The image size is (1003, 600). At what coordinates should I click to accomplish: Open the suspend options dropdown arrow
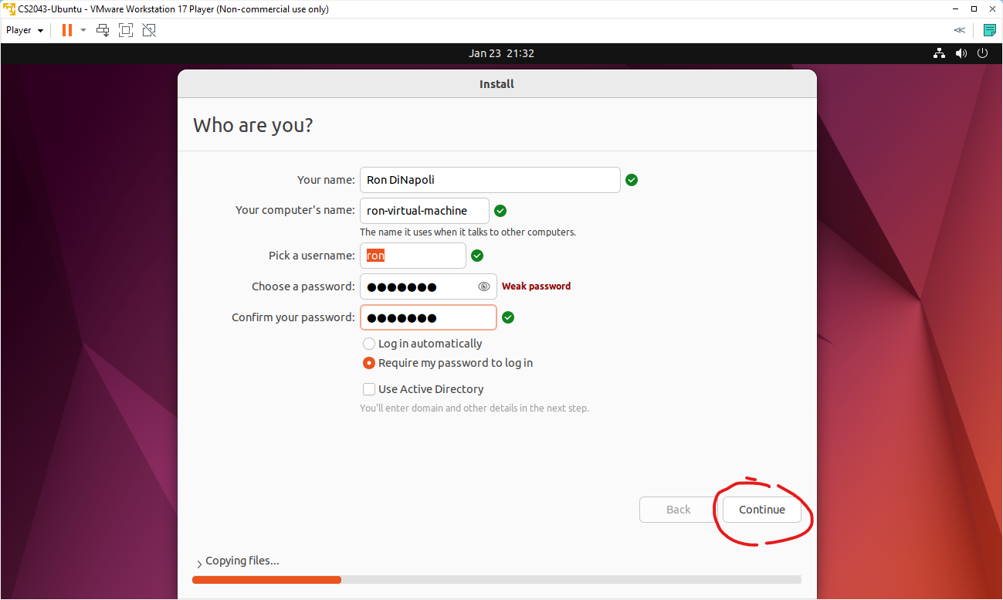83,29
